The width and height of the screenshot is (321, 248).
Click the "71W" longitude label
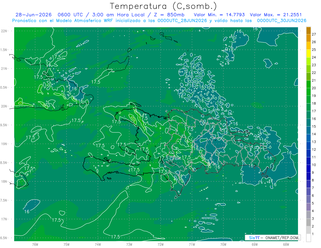[x=192, y=245]
